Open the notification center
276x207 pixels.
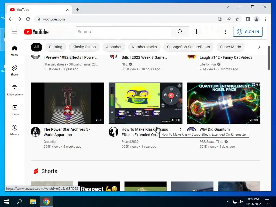click(267, 202)
